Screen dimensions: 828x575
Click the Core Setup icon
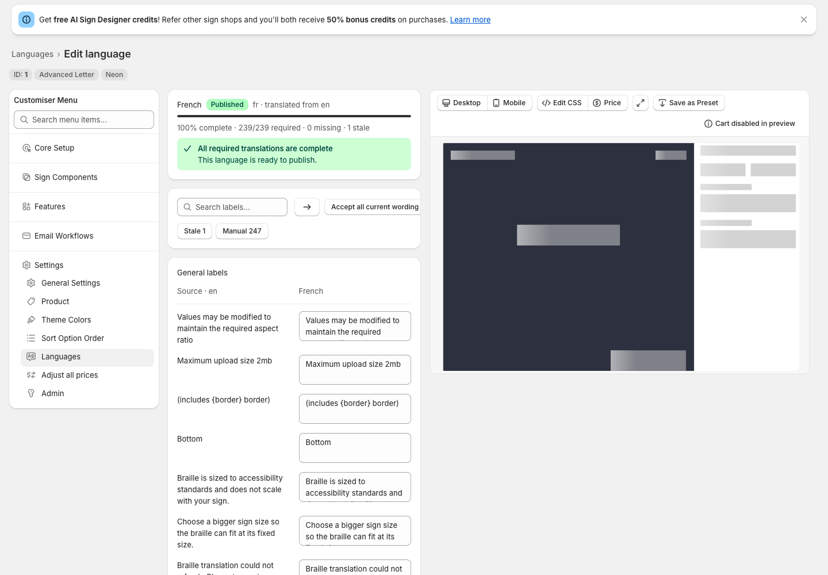click(x=26, y=148)
